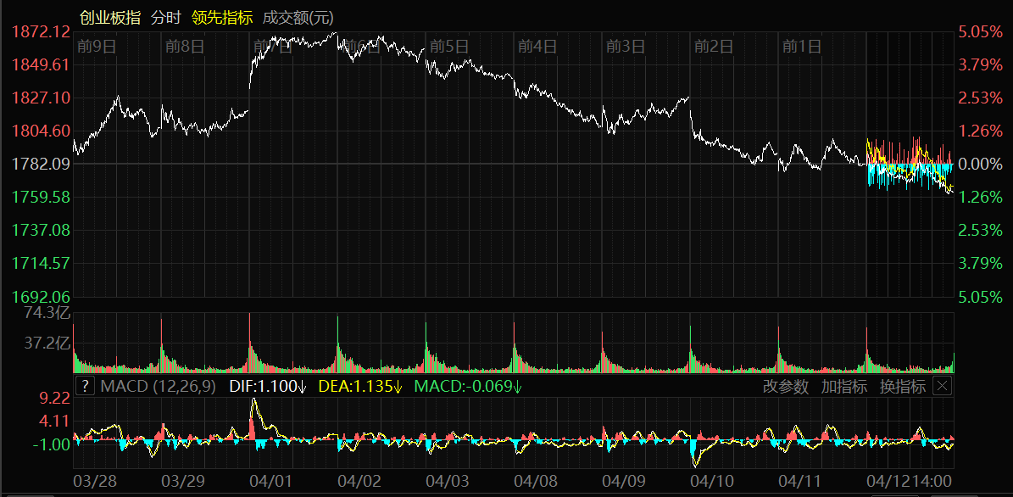Click the 04/12 14:00 time label
This screenshot has width=1013, height=497.
[x=909, y=482]
